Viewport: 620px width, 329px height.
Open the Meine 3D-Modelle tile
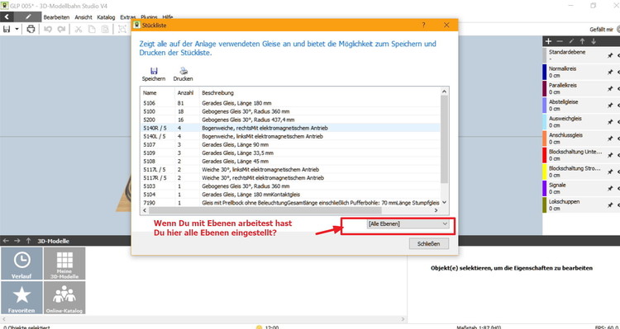[64, 264]
